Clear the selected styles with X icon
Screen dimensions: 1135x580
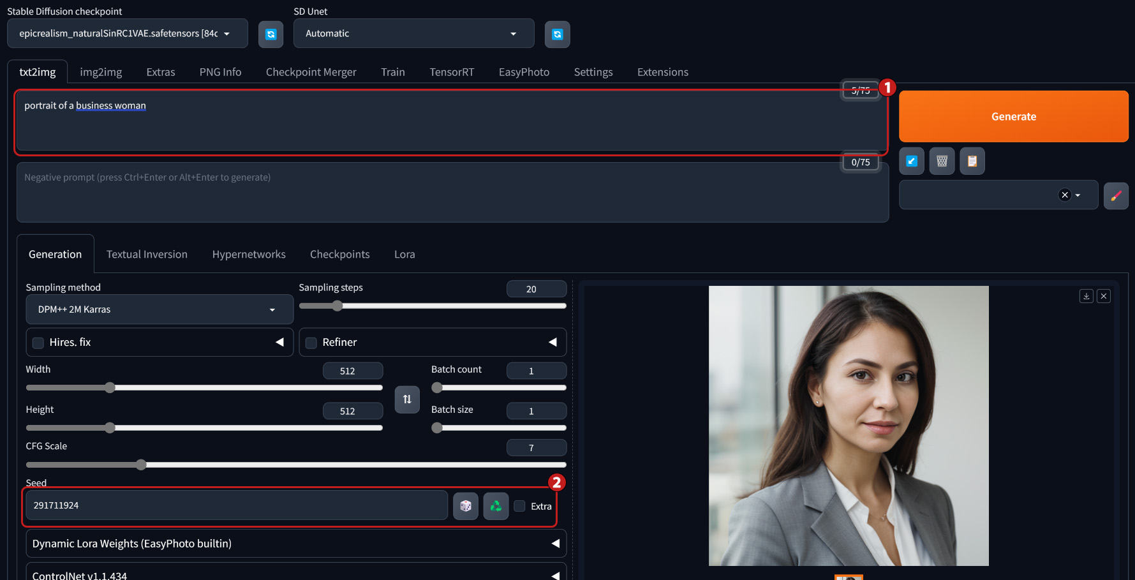click(x=1065, y=195)
